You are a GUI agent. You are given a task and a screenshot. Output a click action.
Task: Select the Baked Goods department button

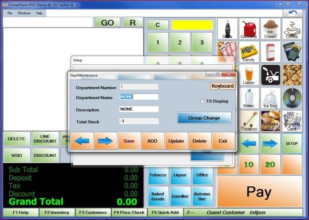158,197
